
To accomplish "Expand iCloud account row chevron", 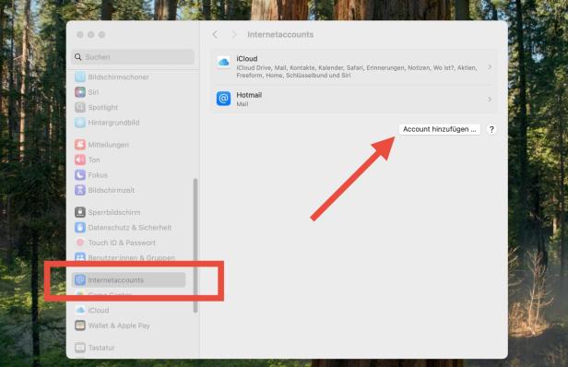I will coord(490,67).
